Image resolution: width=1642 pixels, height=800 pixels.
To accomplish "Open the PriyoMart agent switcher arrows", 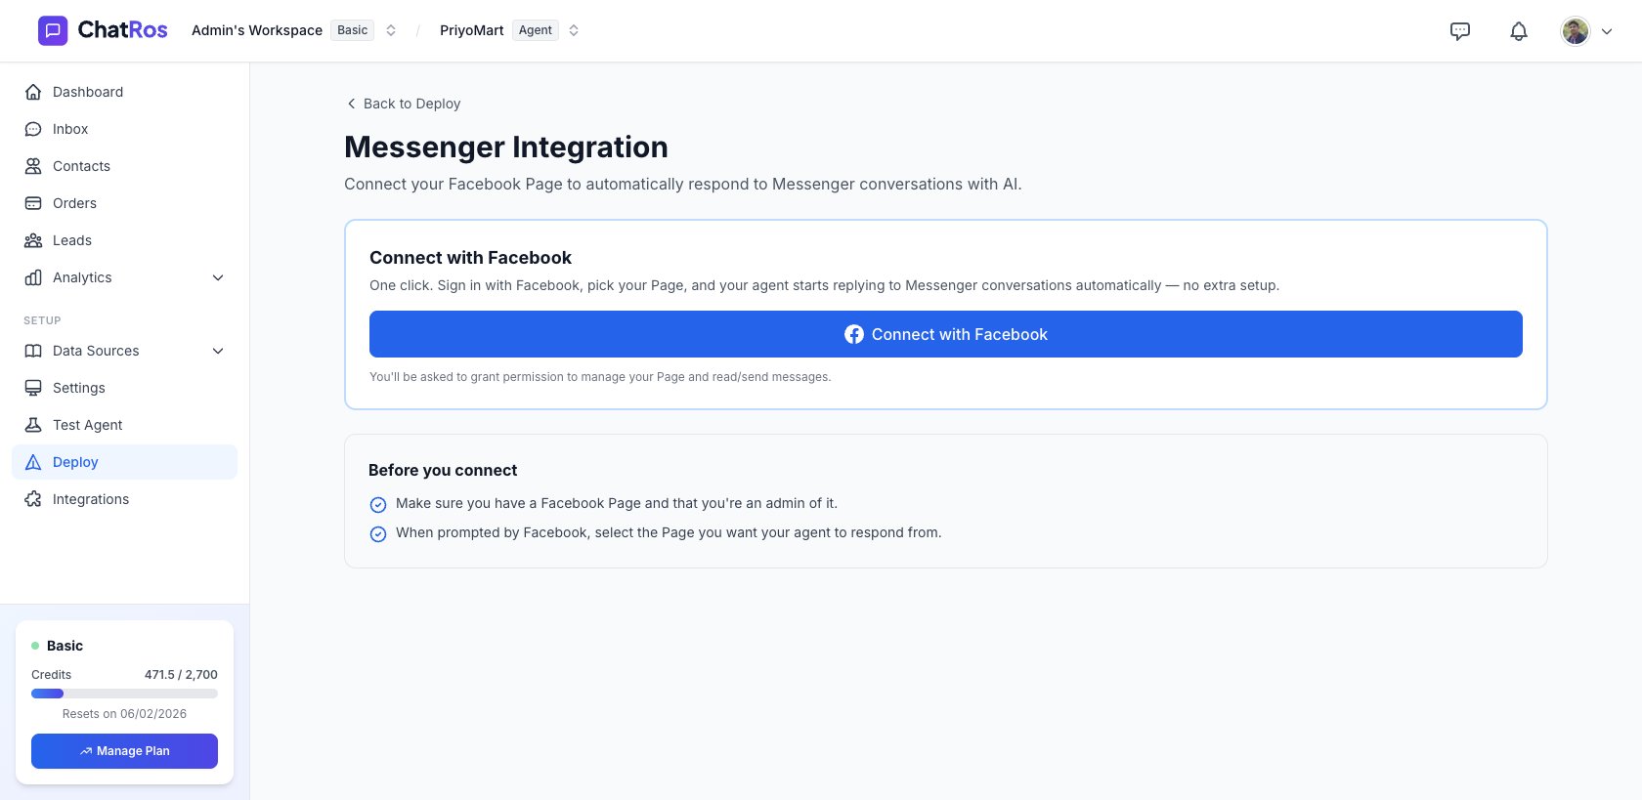I will tap(574, 30).
